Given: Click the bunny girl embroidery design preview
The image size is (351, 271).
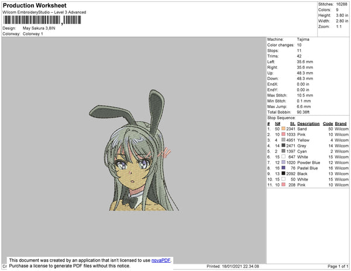Looking at the screenshot, I should (x=134, y=150).
